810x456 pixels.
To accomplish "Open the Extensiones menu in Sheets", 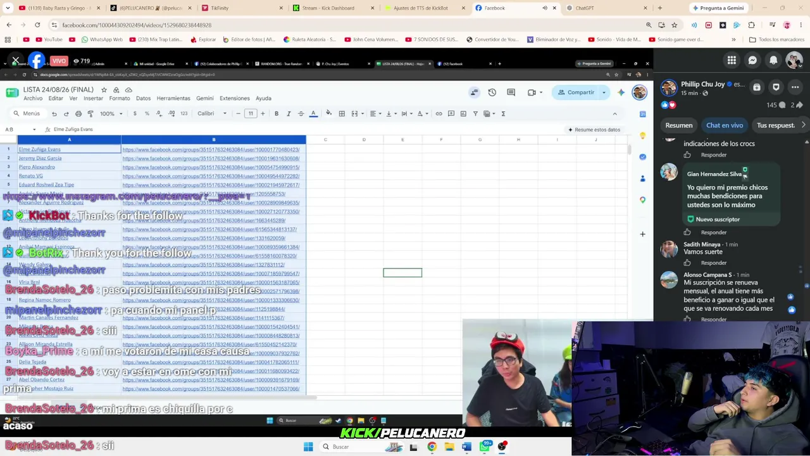I will 235,99.
